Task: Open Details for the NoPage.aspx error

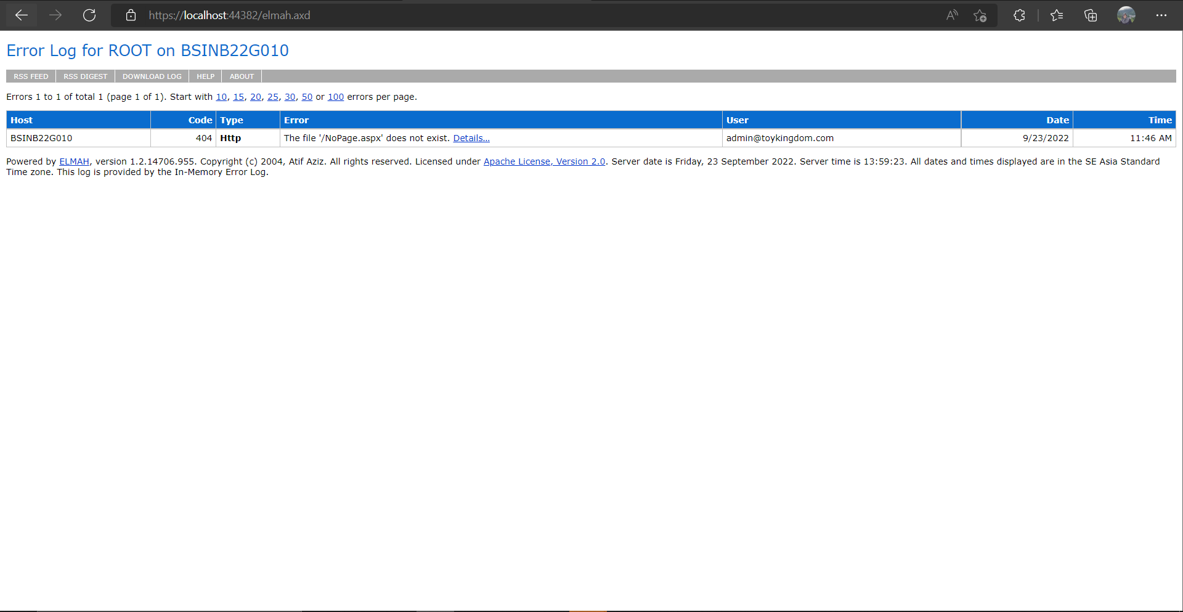Action: pyautogui.click(x=471, y=138)
